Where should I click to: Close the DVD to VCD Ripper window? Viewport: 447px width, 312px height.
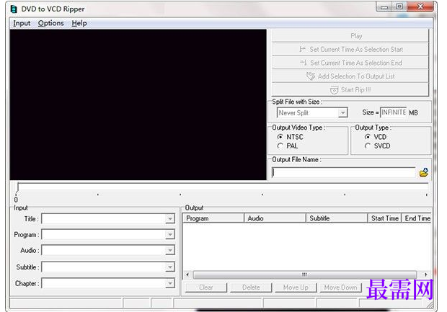(420, 6)
